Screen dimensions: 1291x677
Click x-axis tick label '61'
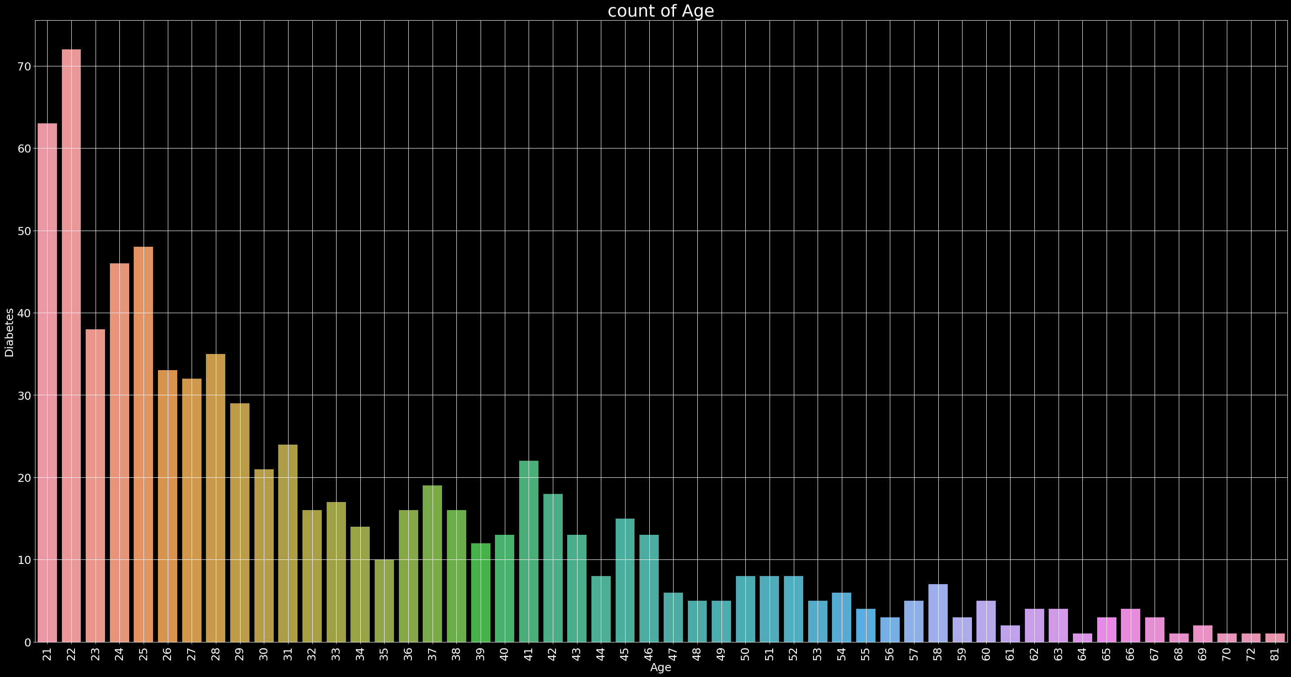(x=1010, y=654)
